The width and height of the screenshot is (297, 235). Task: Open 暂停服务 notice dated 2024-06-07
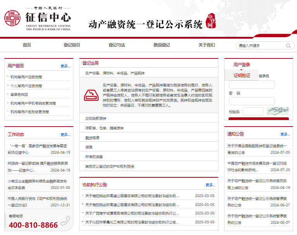tap(257, 219)
